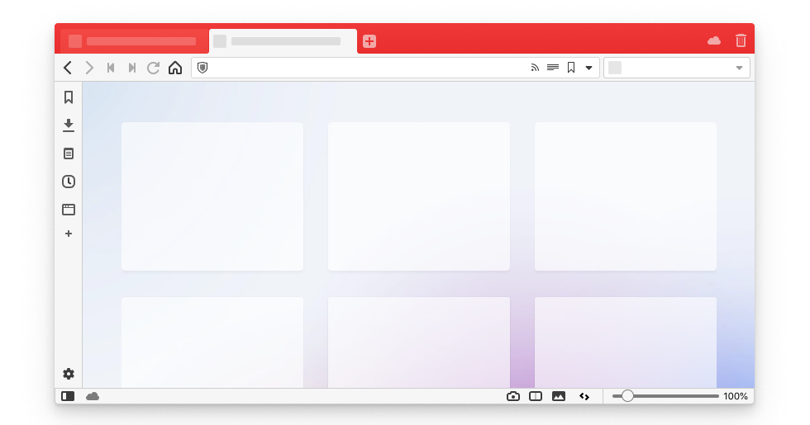Screen dimensions: 810x425
Task: Open the Downloads panel in the sidebar
Action: pos(69,125)
